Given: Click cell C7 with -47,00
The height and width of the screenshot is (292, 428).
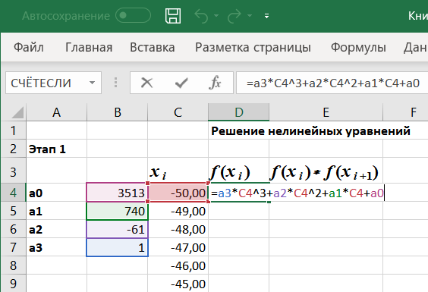Looking at the screenshot, I should (x=178, y=247).
